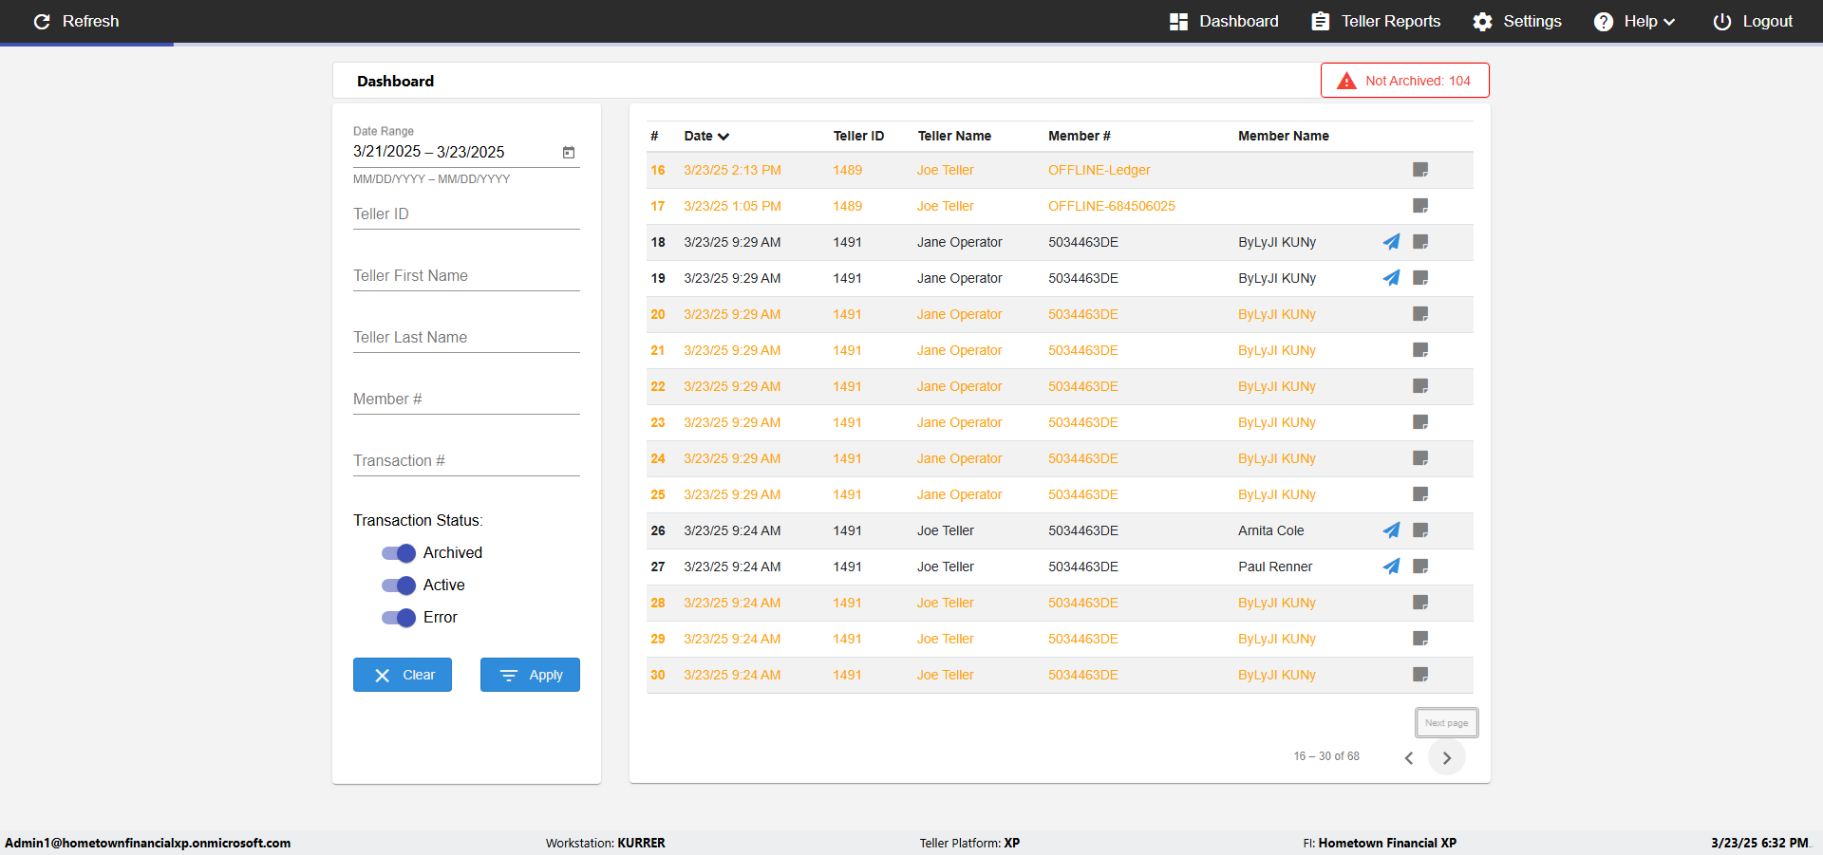Open Settings in the top navigation
Viewport: 1823px width, 855px height.
[x=1516, y=22]
